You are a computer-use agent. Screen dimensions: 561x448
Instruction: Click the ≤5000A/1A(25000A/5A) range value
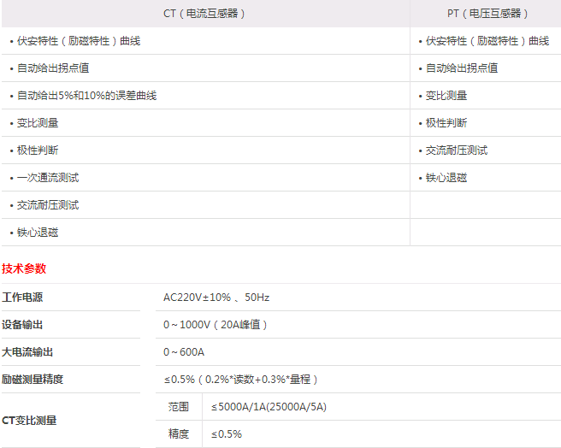pyautogui.click(x=269, y=407)
